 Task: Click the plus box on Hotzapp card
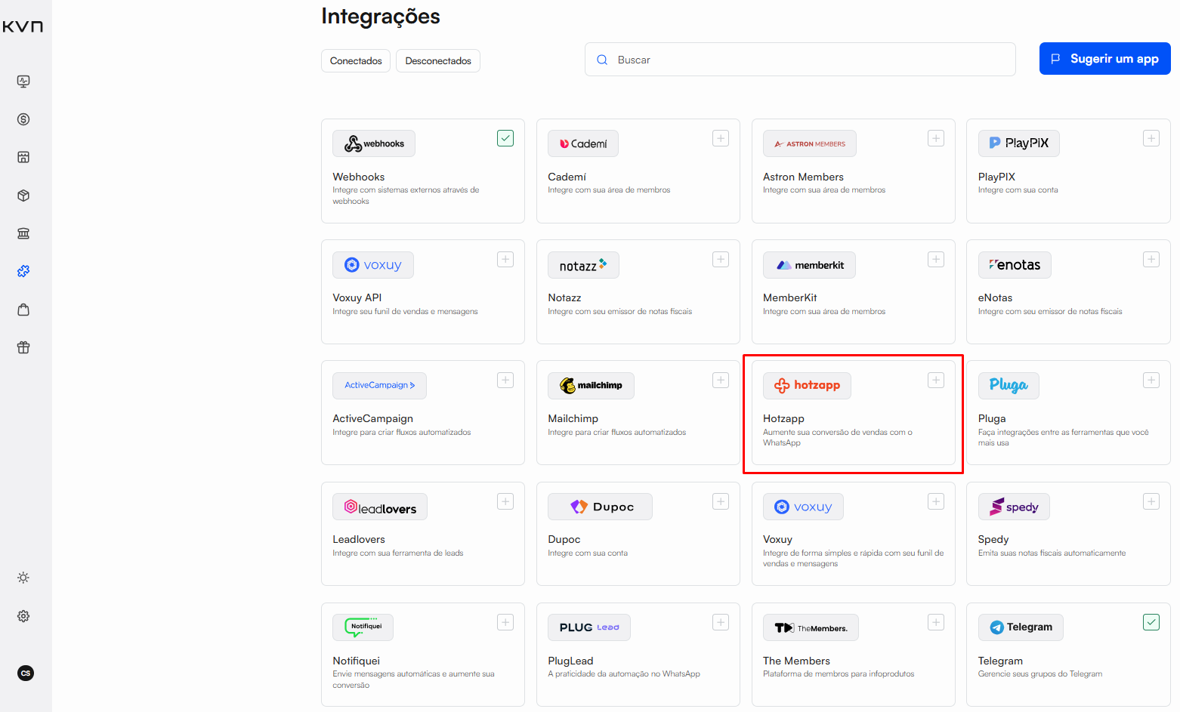tap(936, 381)
